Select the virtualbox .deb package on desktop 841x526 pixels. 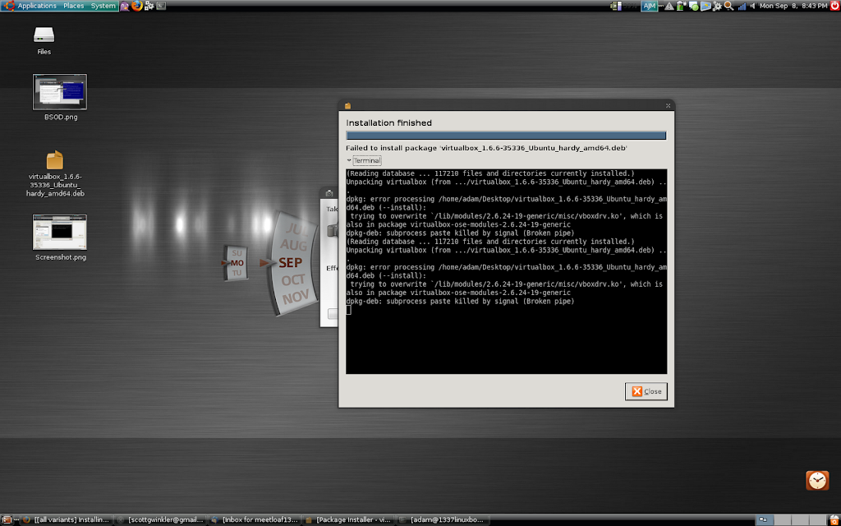[55, 161]
